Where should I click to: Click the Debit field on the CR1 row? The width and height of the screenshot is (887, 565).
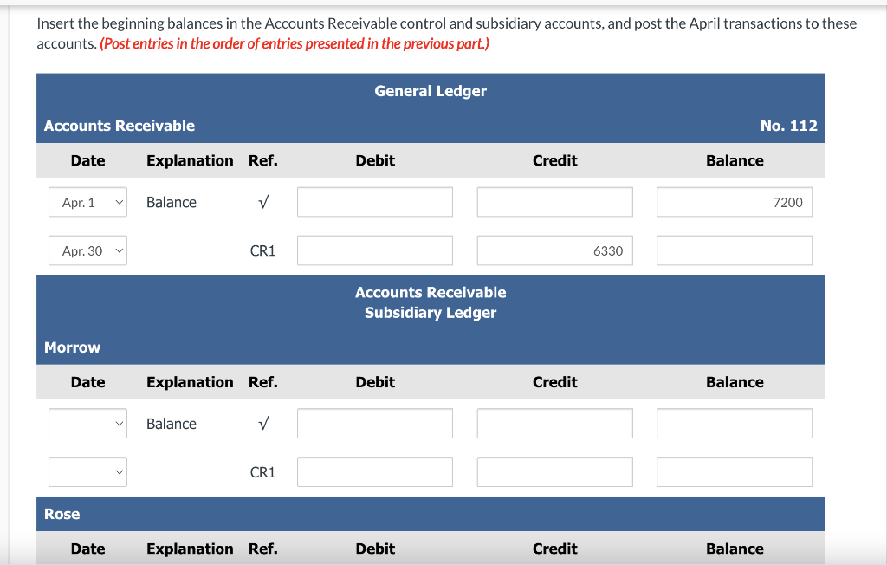point(374,250)
